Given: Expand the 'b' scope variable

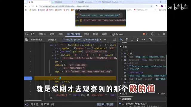Looking at the screenshot, I should coord(122,53).
